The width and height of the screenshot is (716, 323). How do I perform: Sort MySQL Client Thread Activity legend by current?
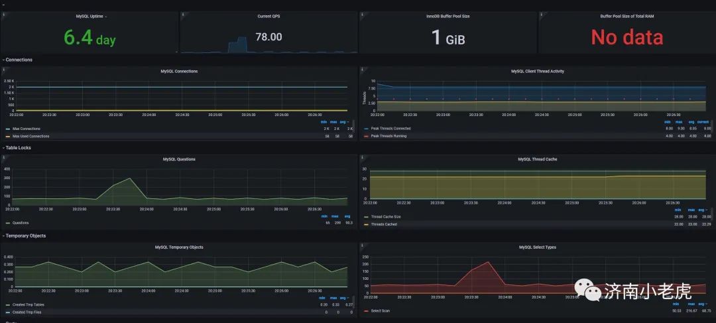tap(703, 122)
